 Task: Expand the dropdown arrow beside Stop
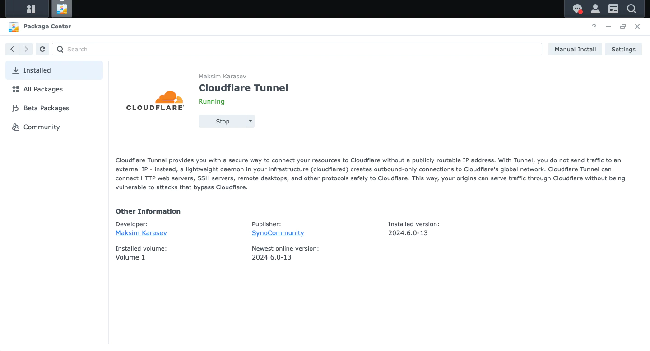click(x=251, y=121)
